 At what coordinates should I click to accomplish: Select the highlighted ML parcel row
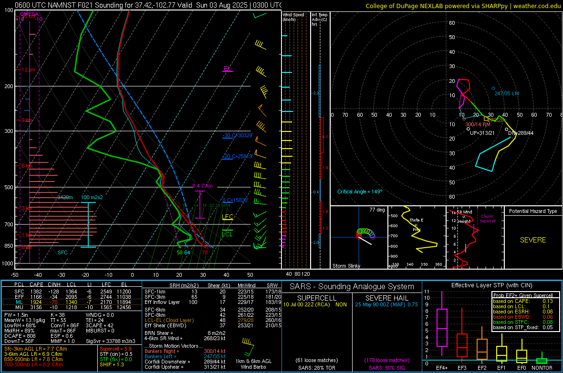[72, 302]
